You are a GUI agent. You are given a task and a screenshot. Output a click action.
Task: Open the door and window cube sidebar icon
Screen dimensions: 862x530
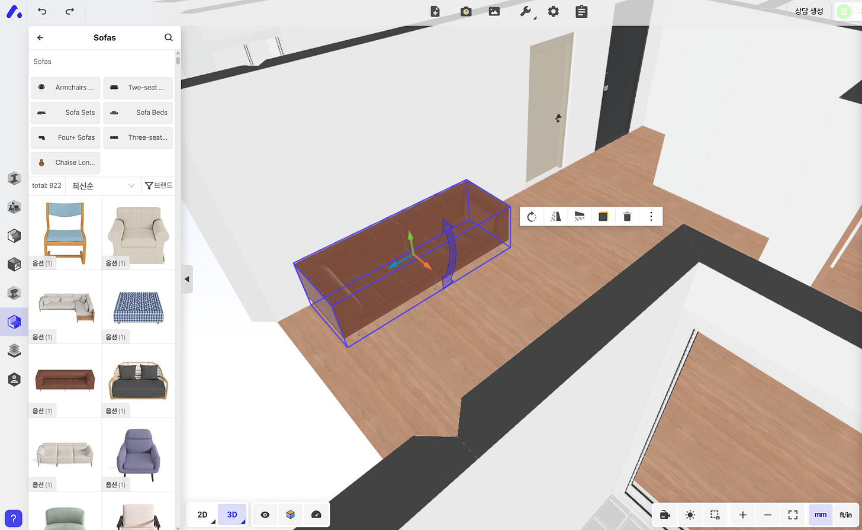coord(14,264)
